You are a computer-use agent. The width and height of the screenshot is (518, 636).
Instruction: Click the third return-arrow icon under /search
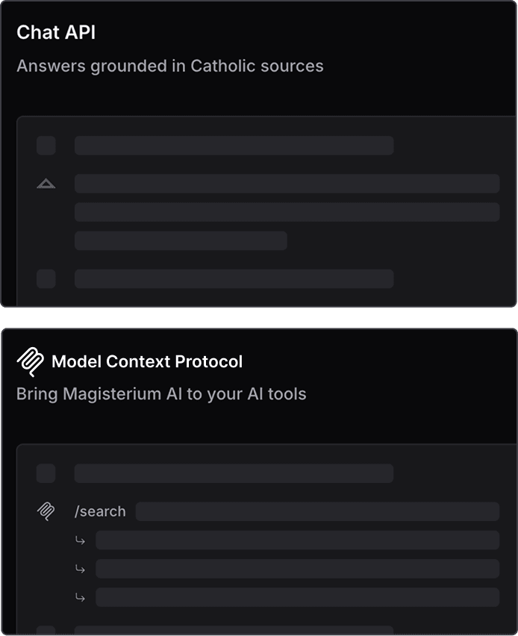[81, 597]
